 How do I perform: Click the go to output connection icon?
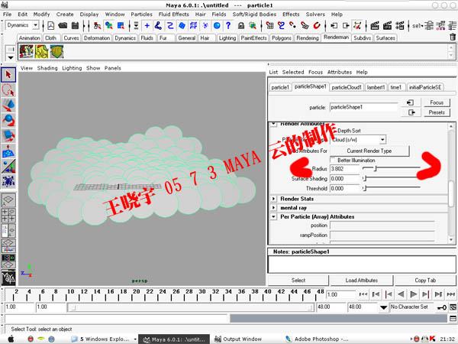point(411,112)
